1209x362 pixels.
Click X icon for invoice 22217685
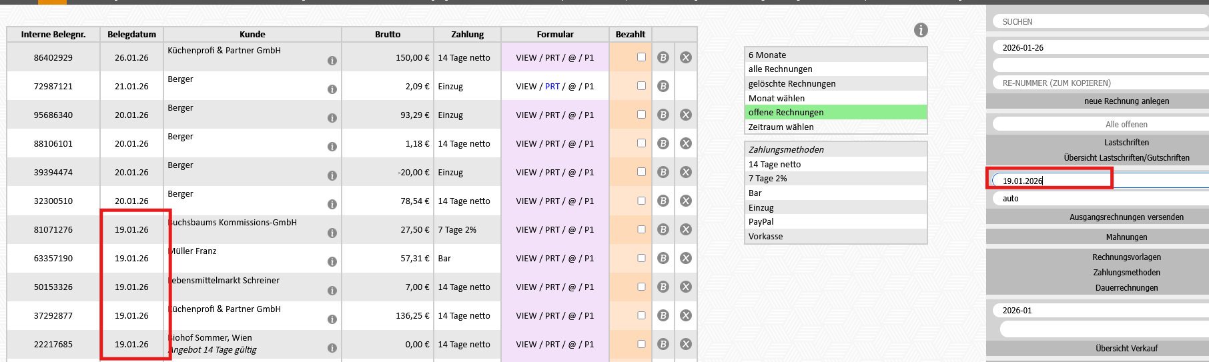(685, 344)
